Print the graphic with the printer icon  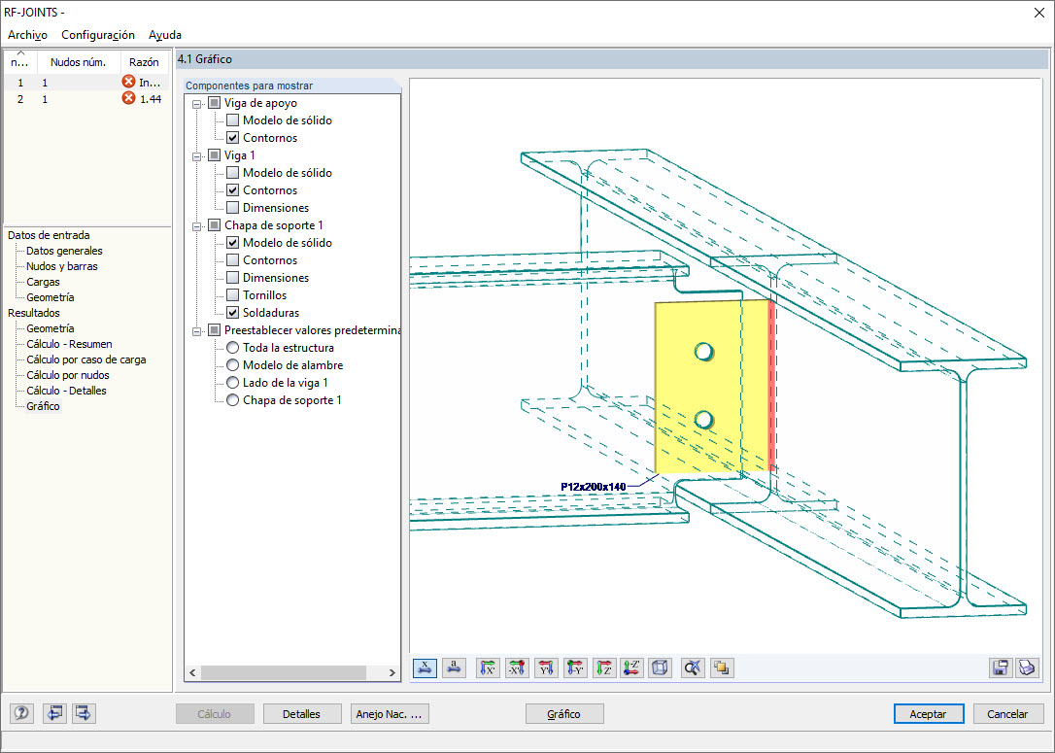(1028, 668)
